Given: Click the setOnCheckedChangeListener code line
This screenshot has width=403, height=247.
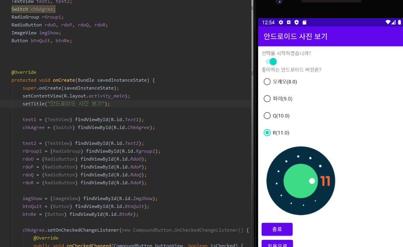Looking at the screenshot, I should click(136, 230).
